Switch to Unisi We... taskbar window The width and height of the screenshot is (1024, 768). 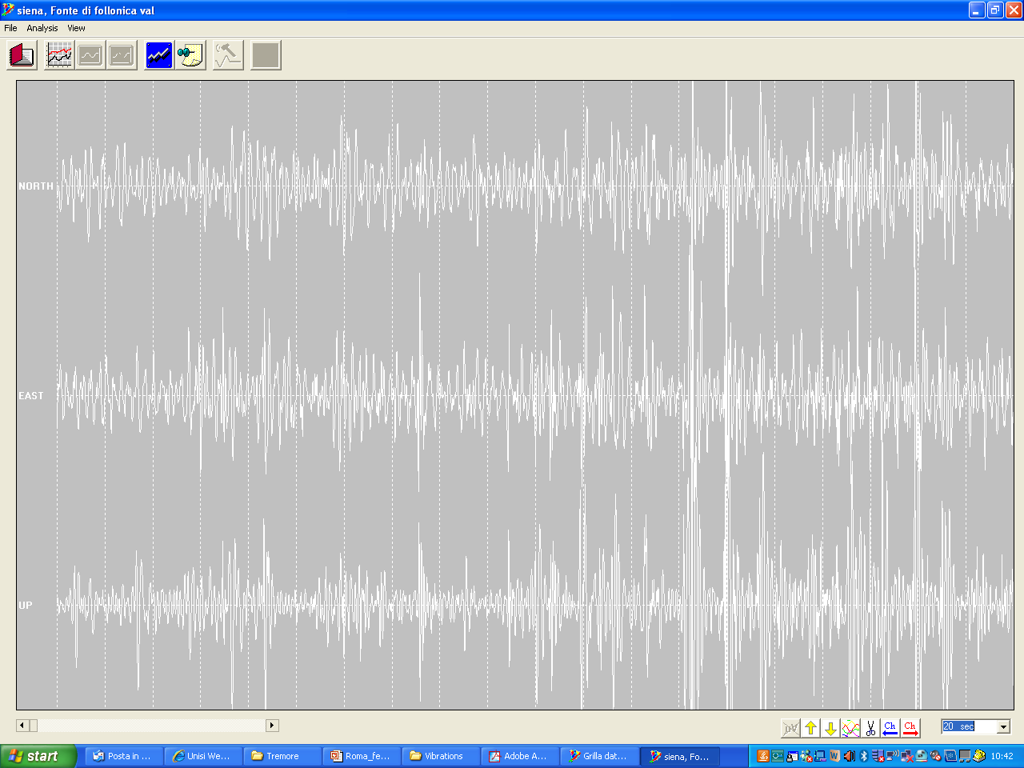coord(203,756)
